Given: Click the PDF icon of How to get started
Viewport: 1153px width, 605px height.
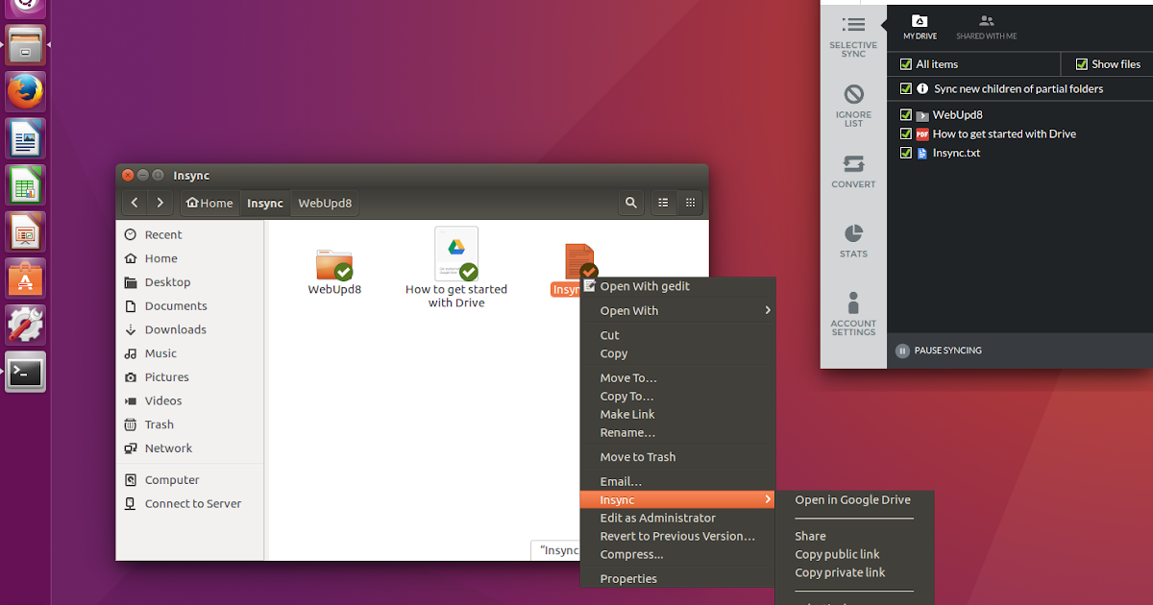Looking at the screenshot, I should tap(922, 134).
